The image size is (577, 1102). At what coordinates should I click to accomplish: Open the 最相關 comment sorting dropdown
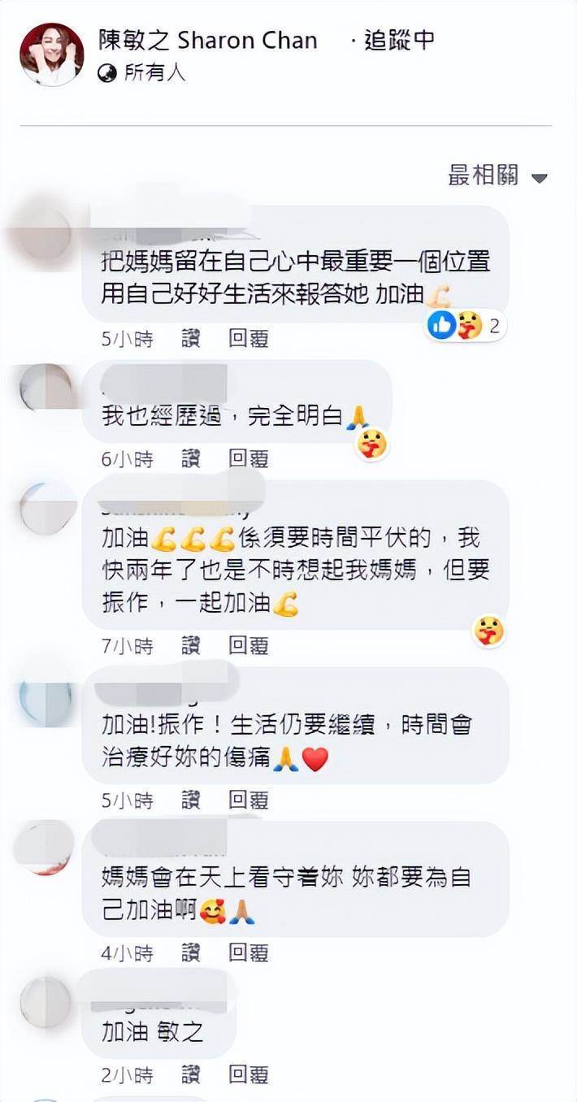click(x=498, y=175)
